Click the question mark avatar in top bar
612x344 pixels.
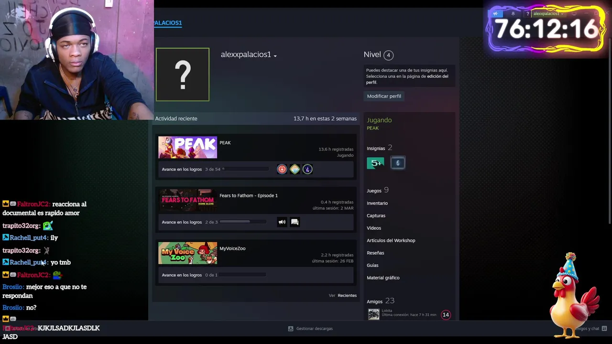click(528, 14)
